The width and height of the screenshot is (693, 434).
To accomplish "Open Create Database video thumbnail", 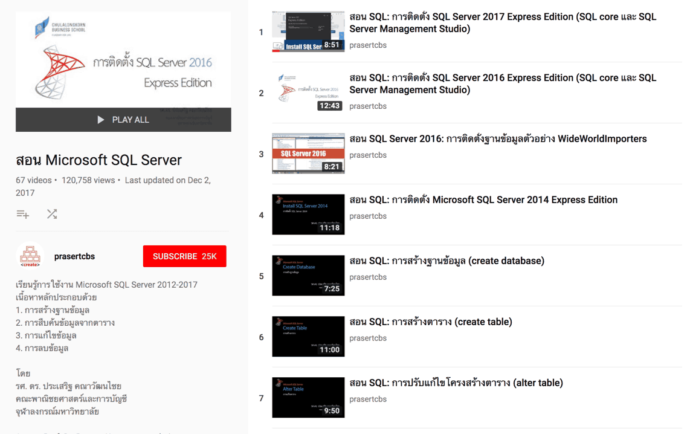I will click(308, 276).
